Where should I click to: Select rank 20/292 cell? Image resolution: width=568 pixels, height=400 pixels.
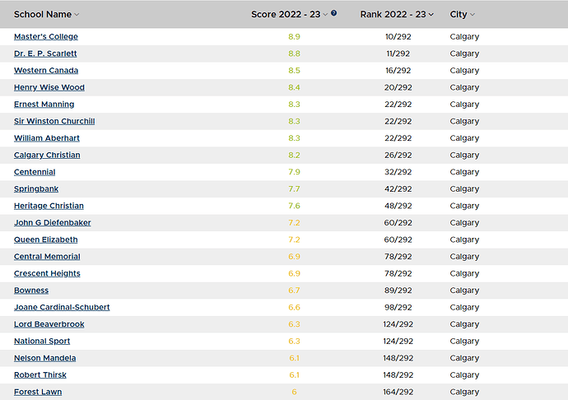(398, 87)
